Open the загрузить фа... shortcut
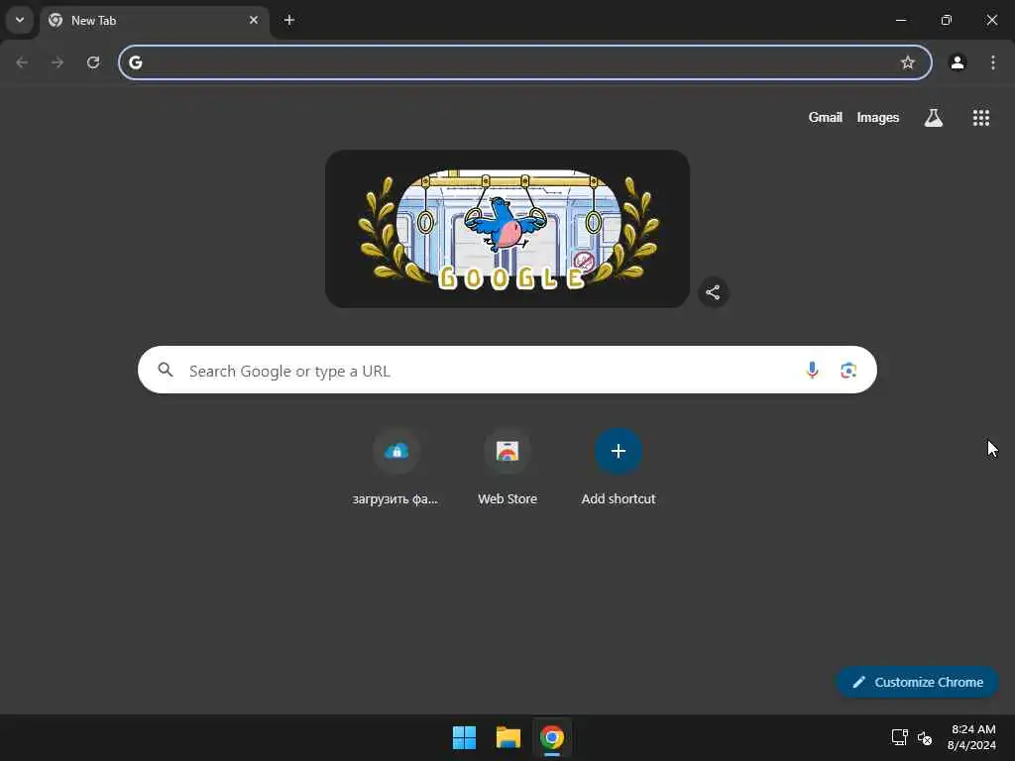This screenshot has width=1015, height=761. (395, 468)
